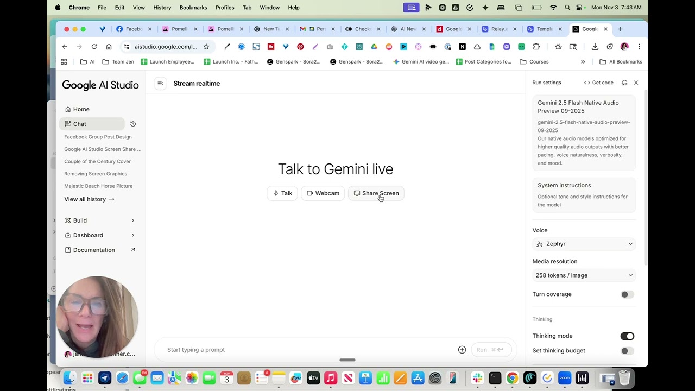Open Couple of the Century Cover chat
Screen dimensions: 695x391
[98, 161]
